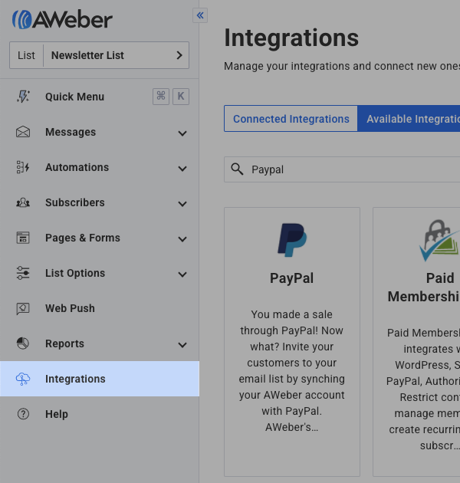Expand the Reports submenu chevron

point(182,345)
